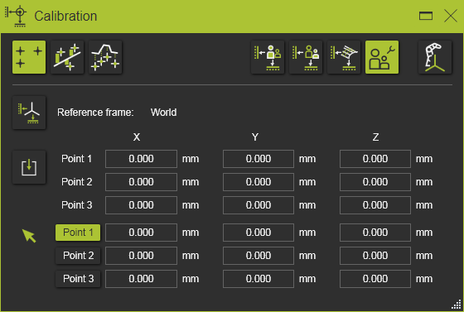
Task: Click the import points download icon
Action: 29,167
